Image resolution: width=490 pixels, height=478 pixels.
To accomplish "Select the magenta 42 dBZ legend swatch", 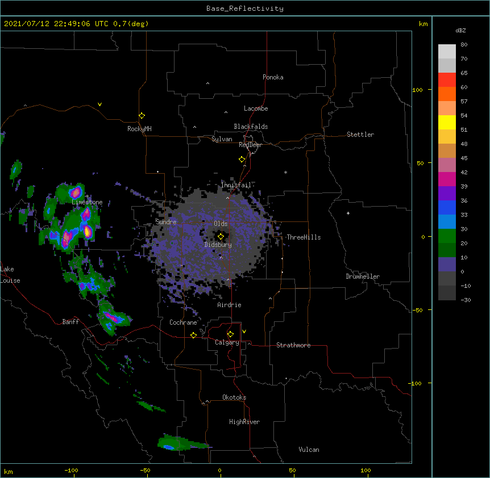I will [447, 179].
